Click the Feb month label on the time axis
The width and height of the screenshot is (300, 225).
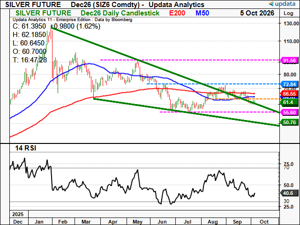tap(63, 222)
